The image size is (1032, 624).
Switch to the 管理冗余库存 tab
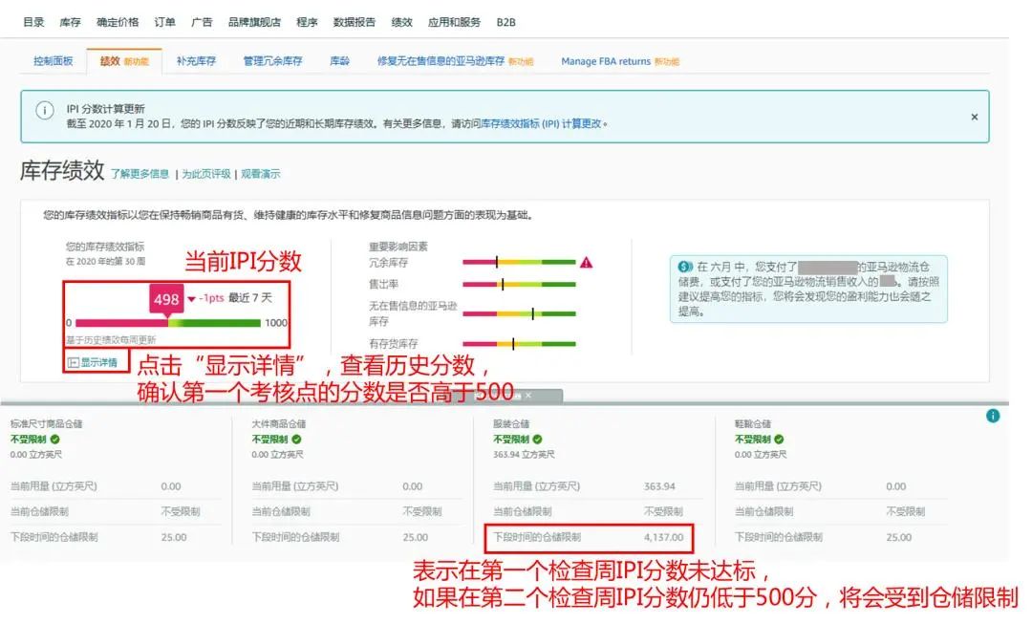[272, 60]
